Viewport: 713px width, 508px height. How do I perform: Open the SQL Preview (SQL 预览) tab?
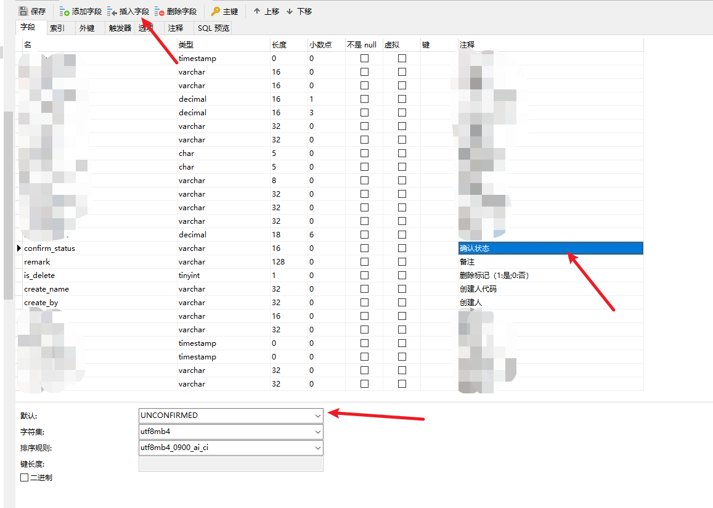(x=213, y=28)
